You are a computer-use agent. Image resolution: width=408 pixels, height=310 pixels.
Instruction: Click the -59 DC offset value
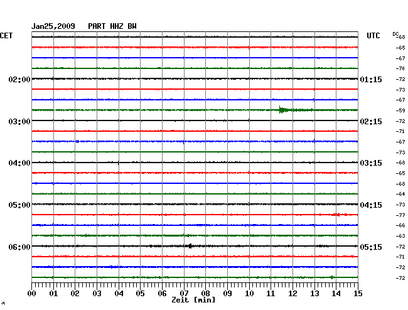click(x=400, y=110)
